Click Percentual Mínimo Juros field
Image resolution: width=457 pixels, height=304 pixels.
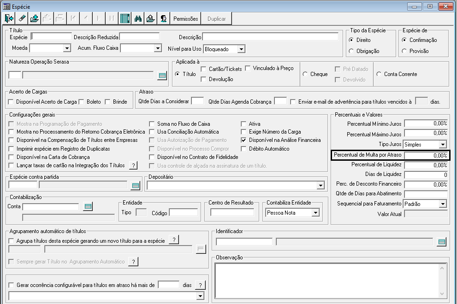[x=426, y=123]
